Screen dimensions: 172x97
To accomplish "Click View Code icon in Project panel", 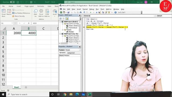I will click(x=60, y=19).
